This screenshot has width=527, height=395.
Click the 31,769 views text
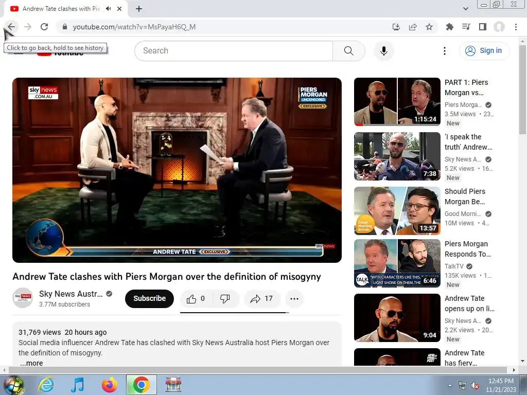[x=40, y=332]
